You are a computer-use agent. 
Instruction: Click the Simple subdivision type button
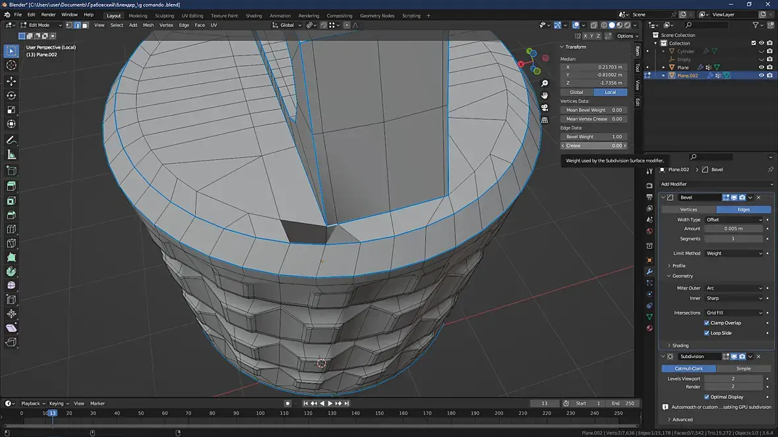tap(743, 369)
